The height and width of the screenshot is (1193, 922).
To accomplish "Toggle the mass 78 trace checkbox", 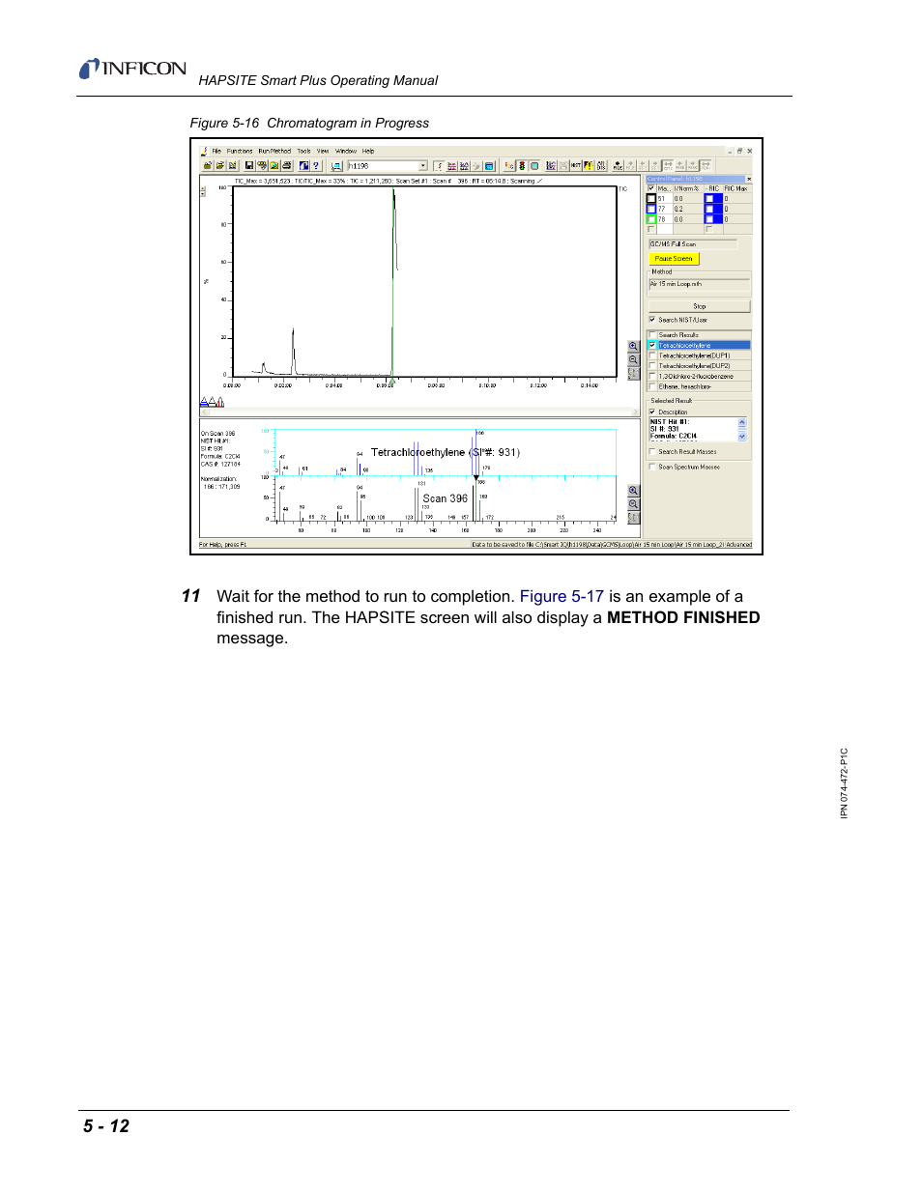I will (x=651, y=219).
